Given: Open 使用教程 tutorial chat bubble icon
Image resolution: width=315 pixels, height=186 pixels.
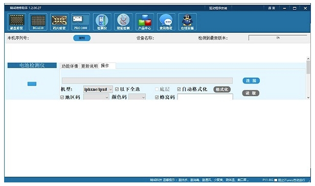Looking at the screenshot, I should pyautogui.click(x=166, y=22).
